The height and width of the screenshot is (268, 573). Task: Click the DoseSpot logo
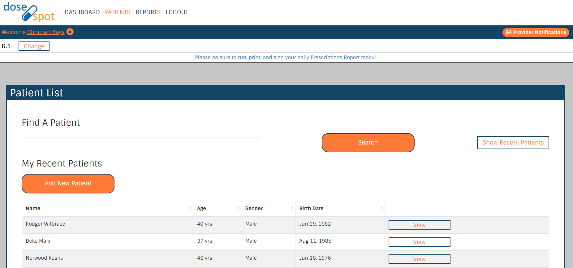click(x=29, y=12)
